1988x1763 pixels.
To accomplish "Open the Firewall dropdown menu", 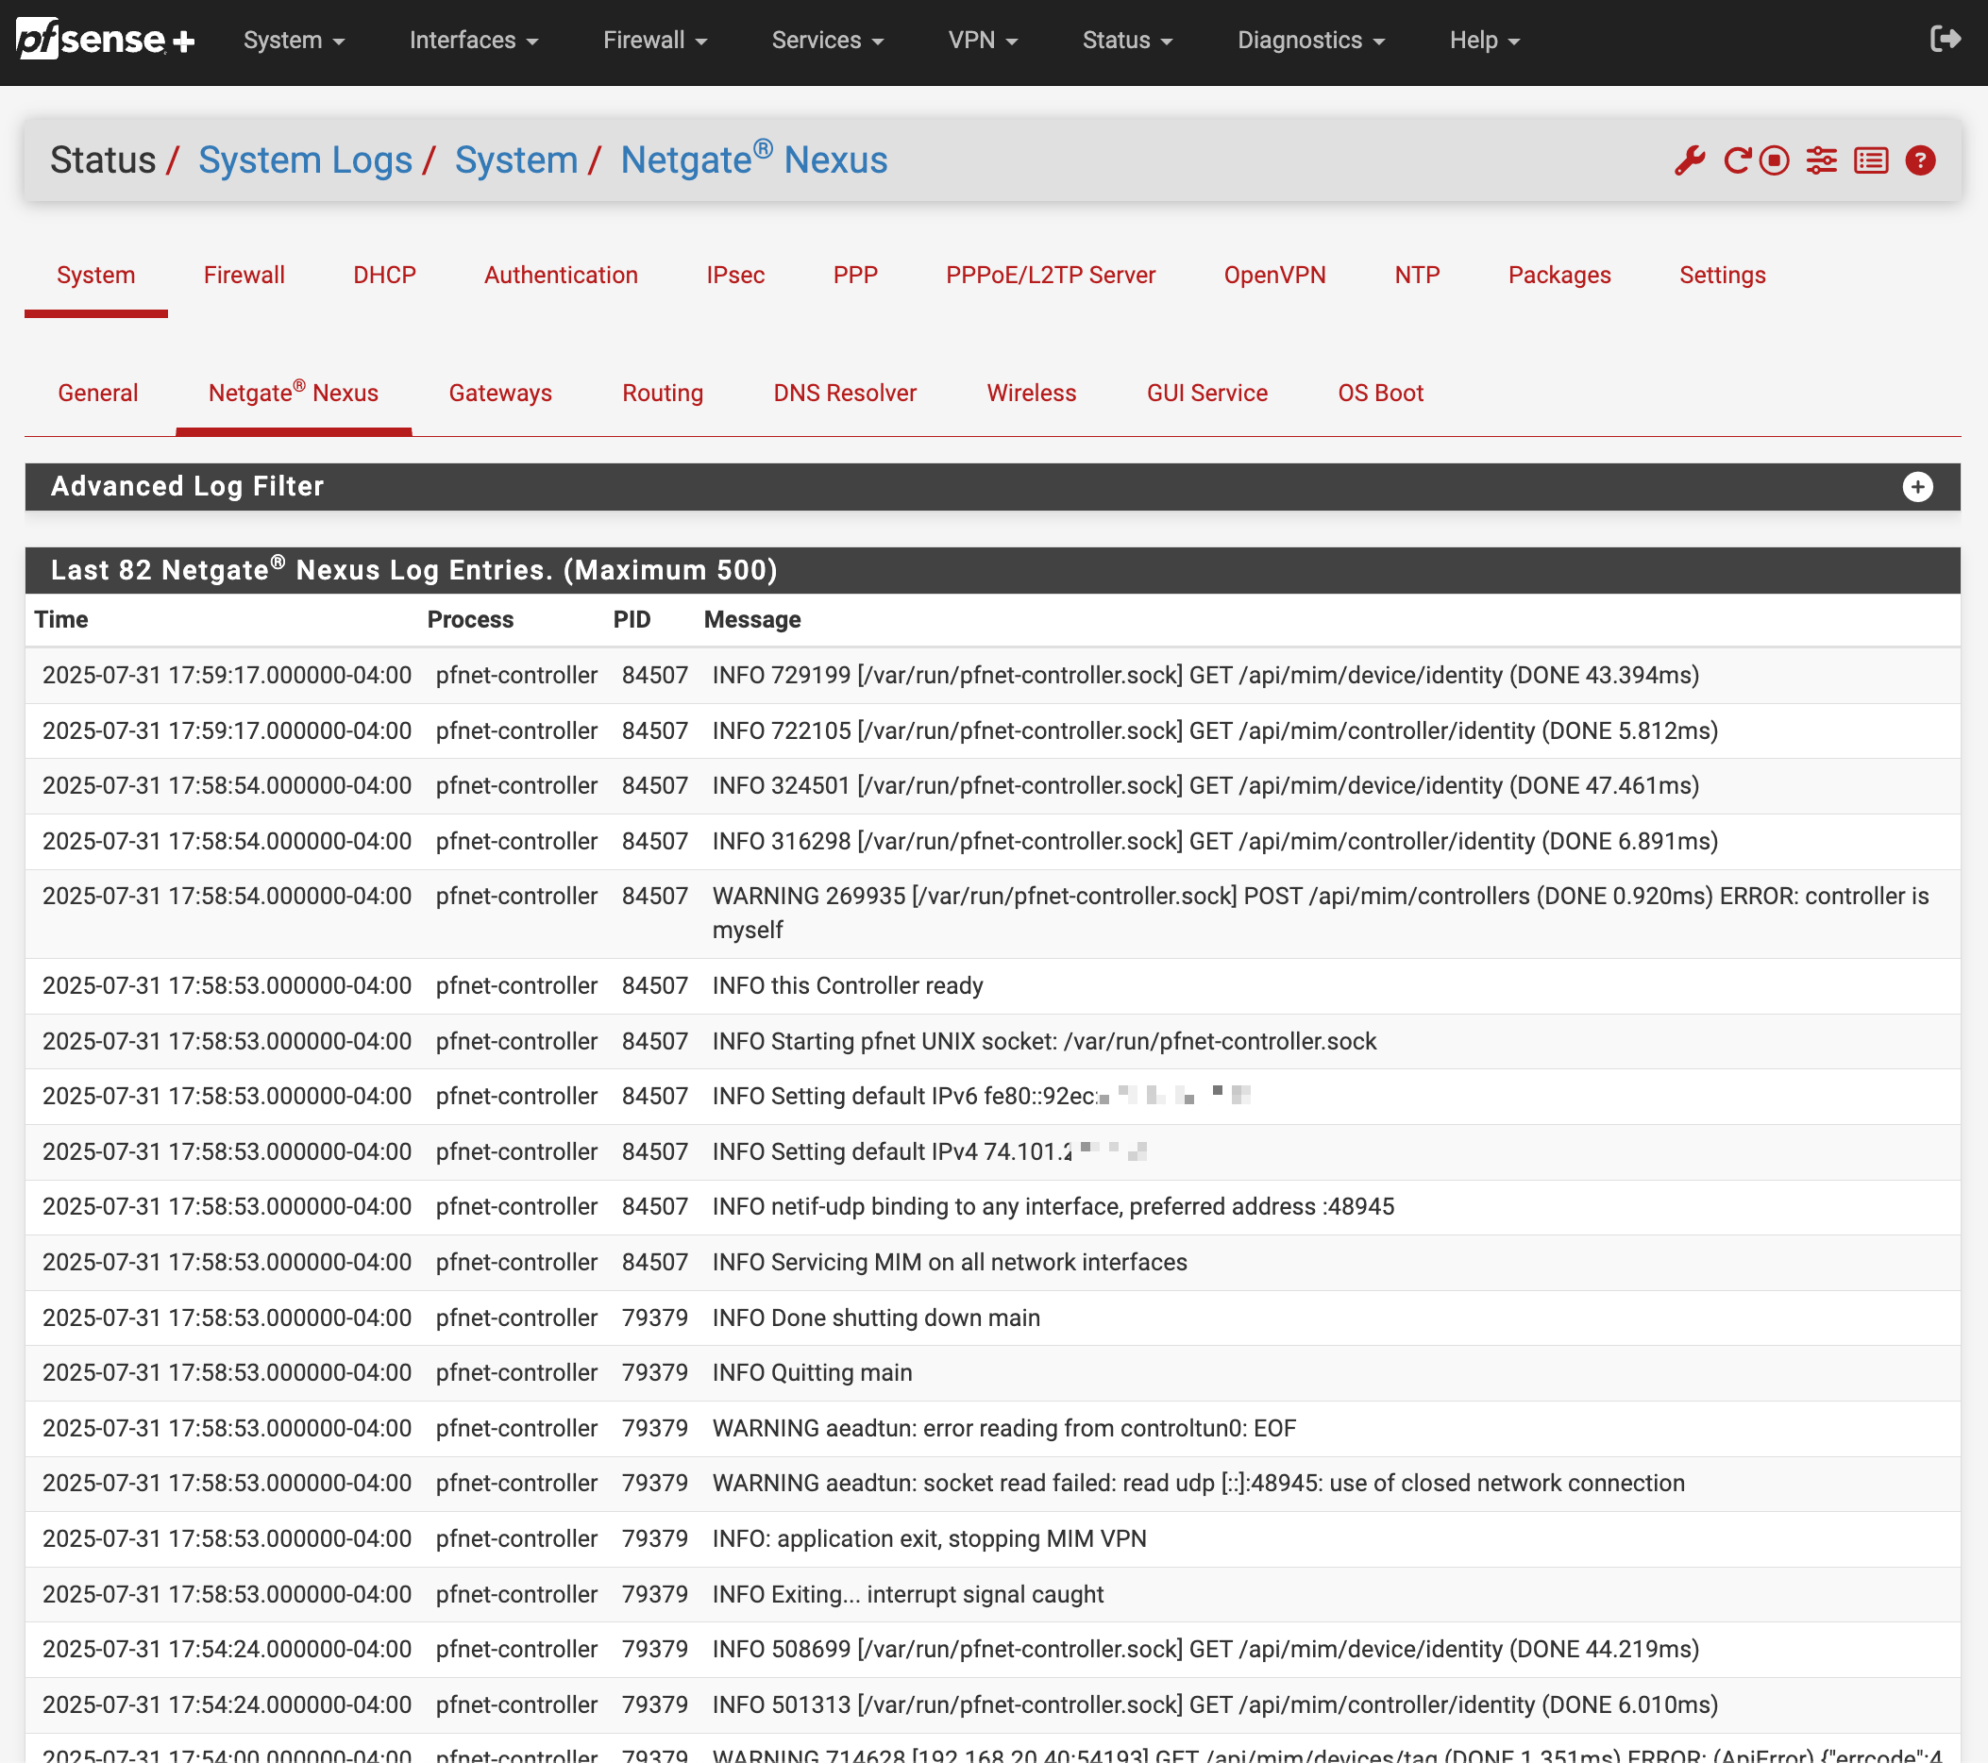I will pyautogui.click(x=654, y=41).
